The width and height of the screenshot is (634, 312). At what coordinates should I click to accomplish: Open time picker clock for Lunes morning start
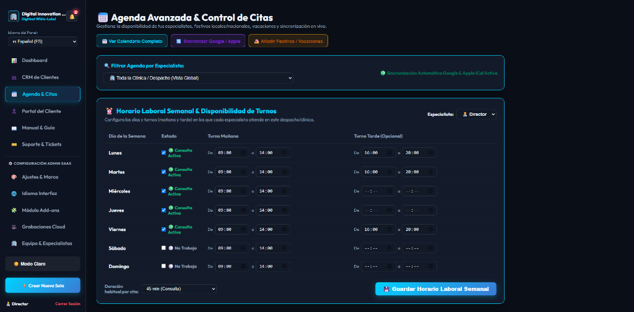(x=243, y=153)
